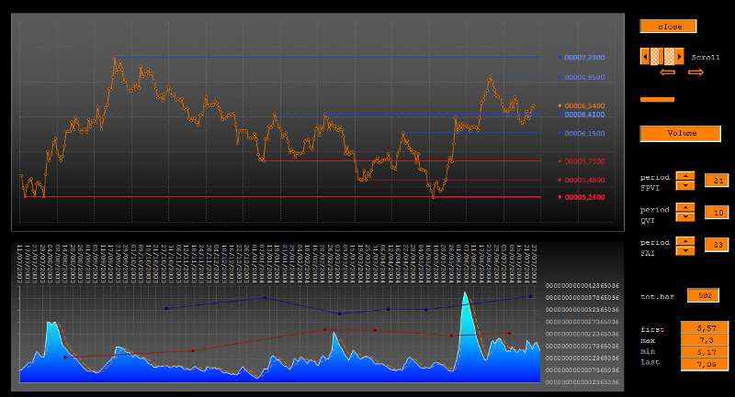Viewport: 735px width, 397px height.
Task: Click the tot.bar value field
Action: pos(703,295)
